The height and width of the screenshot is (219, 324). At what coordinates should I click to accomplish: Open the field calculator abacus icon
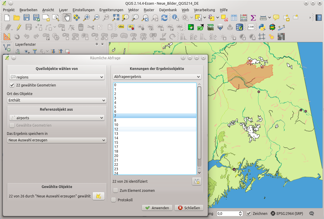click(243, 18)
